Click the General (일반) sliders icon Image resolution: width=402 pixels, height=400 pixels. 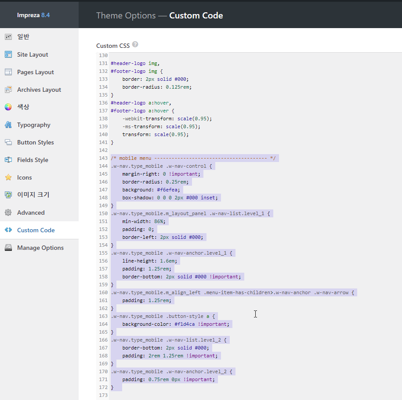[x=8, y=37]
